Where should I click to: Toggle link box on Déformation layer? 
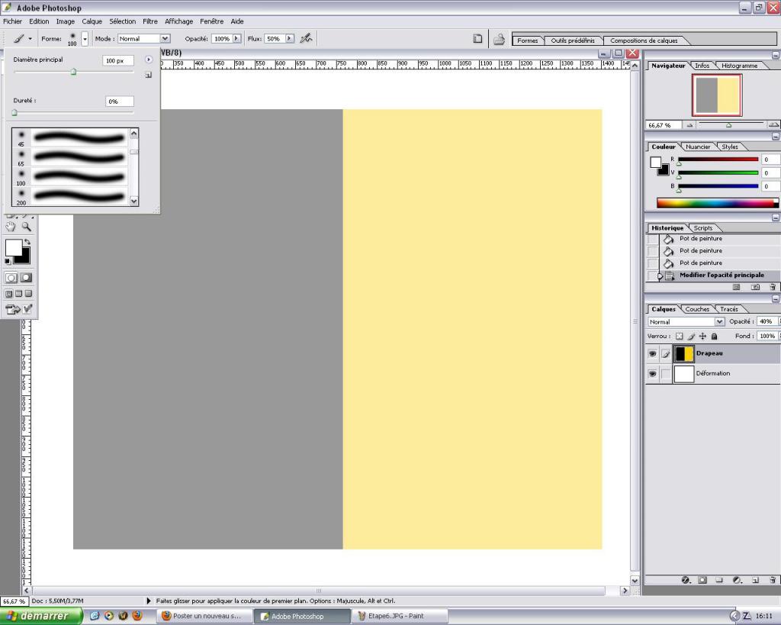coord(665,373)
